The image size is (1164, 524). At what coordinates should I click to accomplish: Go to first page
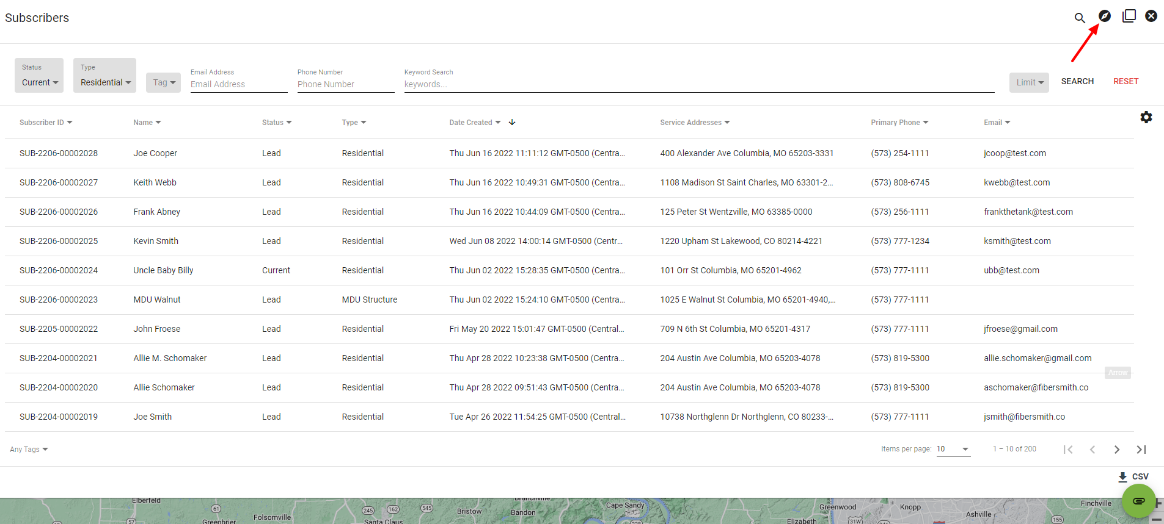pos(1068,450)
